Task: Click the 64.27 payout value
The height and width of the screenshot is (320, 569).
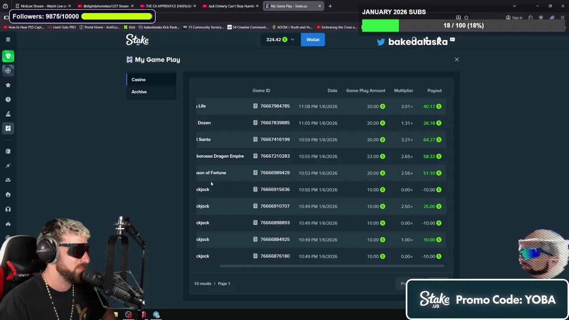Action: coord(429,140)
